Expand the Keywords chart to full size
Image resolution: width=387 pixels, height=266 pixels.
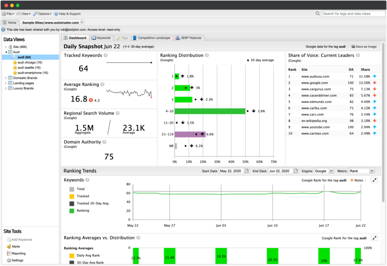375,180
